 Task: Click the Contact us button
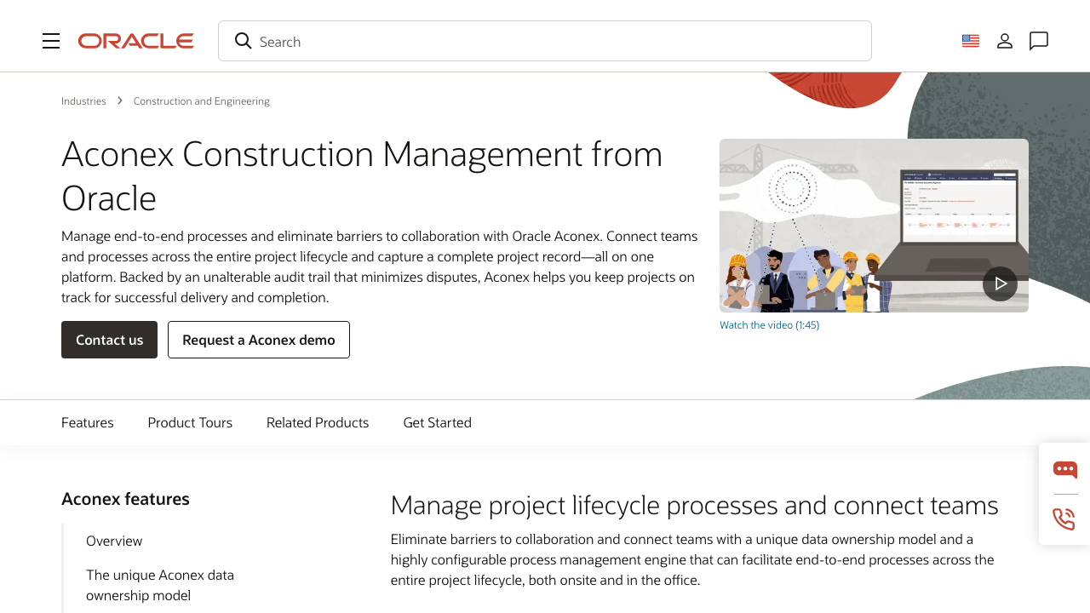[109, 339]
